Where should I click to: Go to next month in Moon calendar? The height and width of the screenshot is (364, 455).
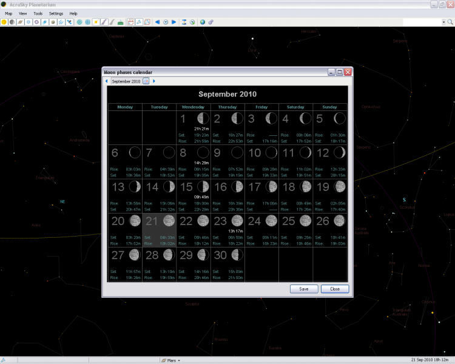154,81
